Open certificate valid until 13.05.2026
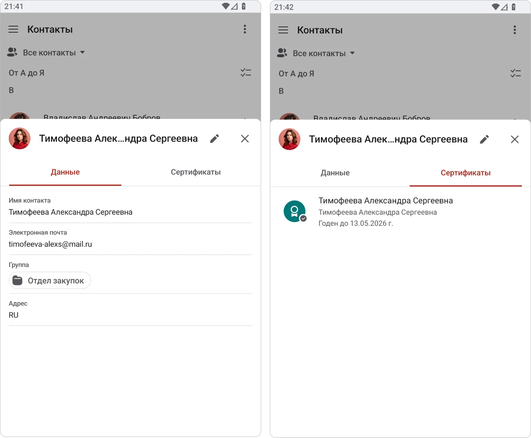 pyautogui.click(x=400, y=212)
